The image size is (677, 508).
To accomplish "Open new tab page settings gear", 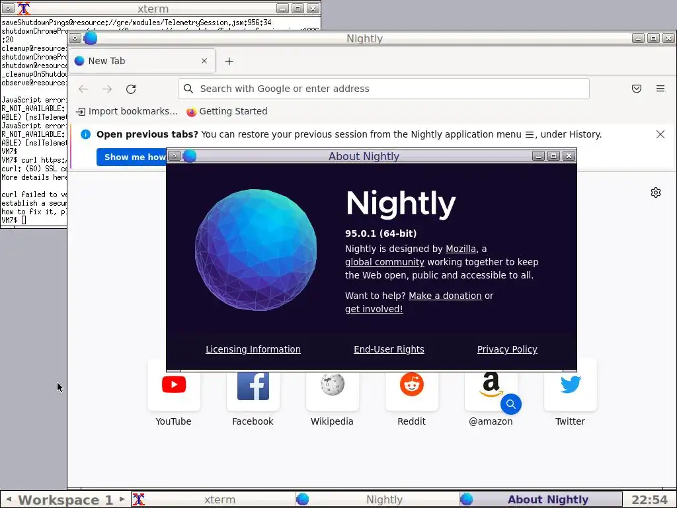I will point(655,192).
